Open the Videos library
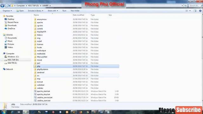This screenshot has height=114, width=203. [x=10, y=47]
